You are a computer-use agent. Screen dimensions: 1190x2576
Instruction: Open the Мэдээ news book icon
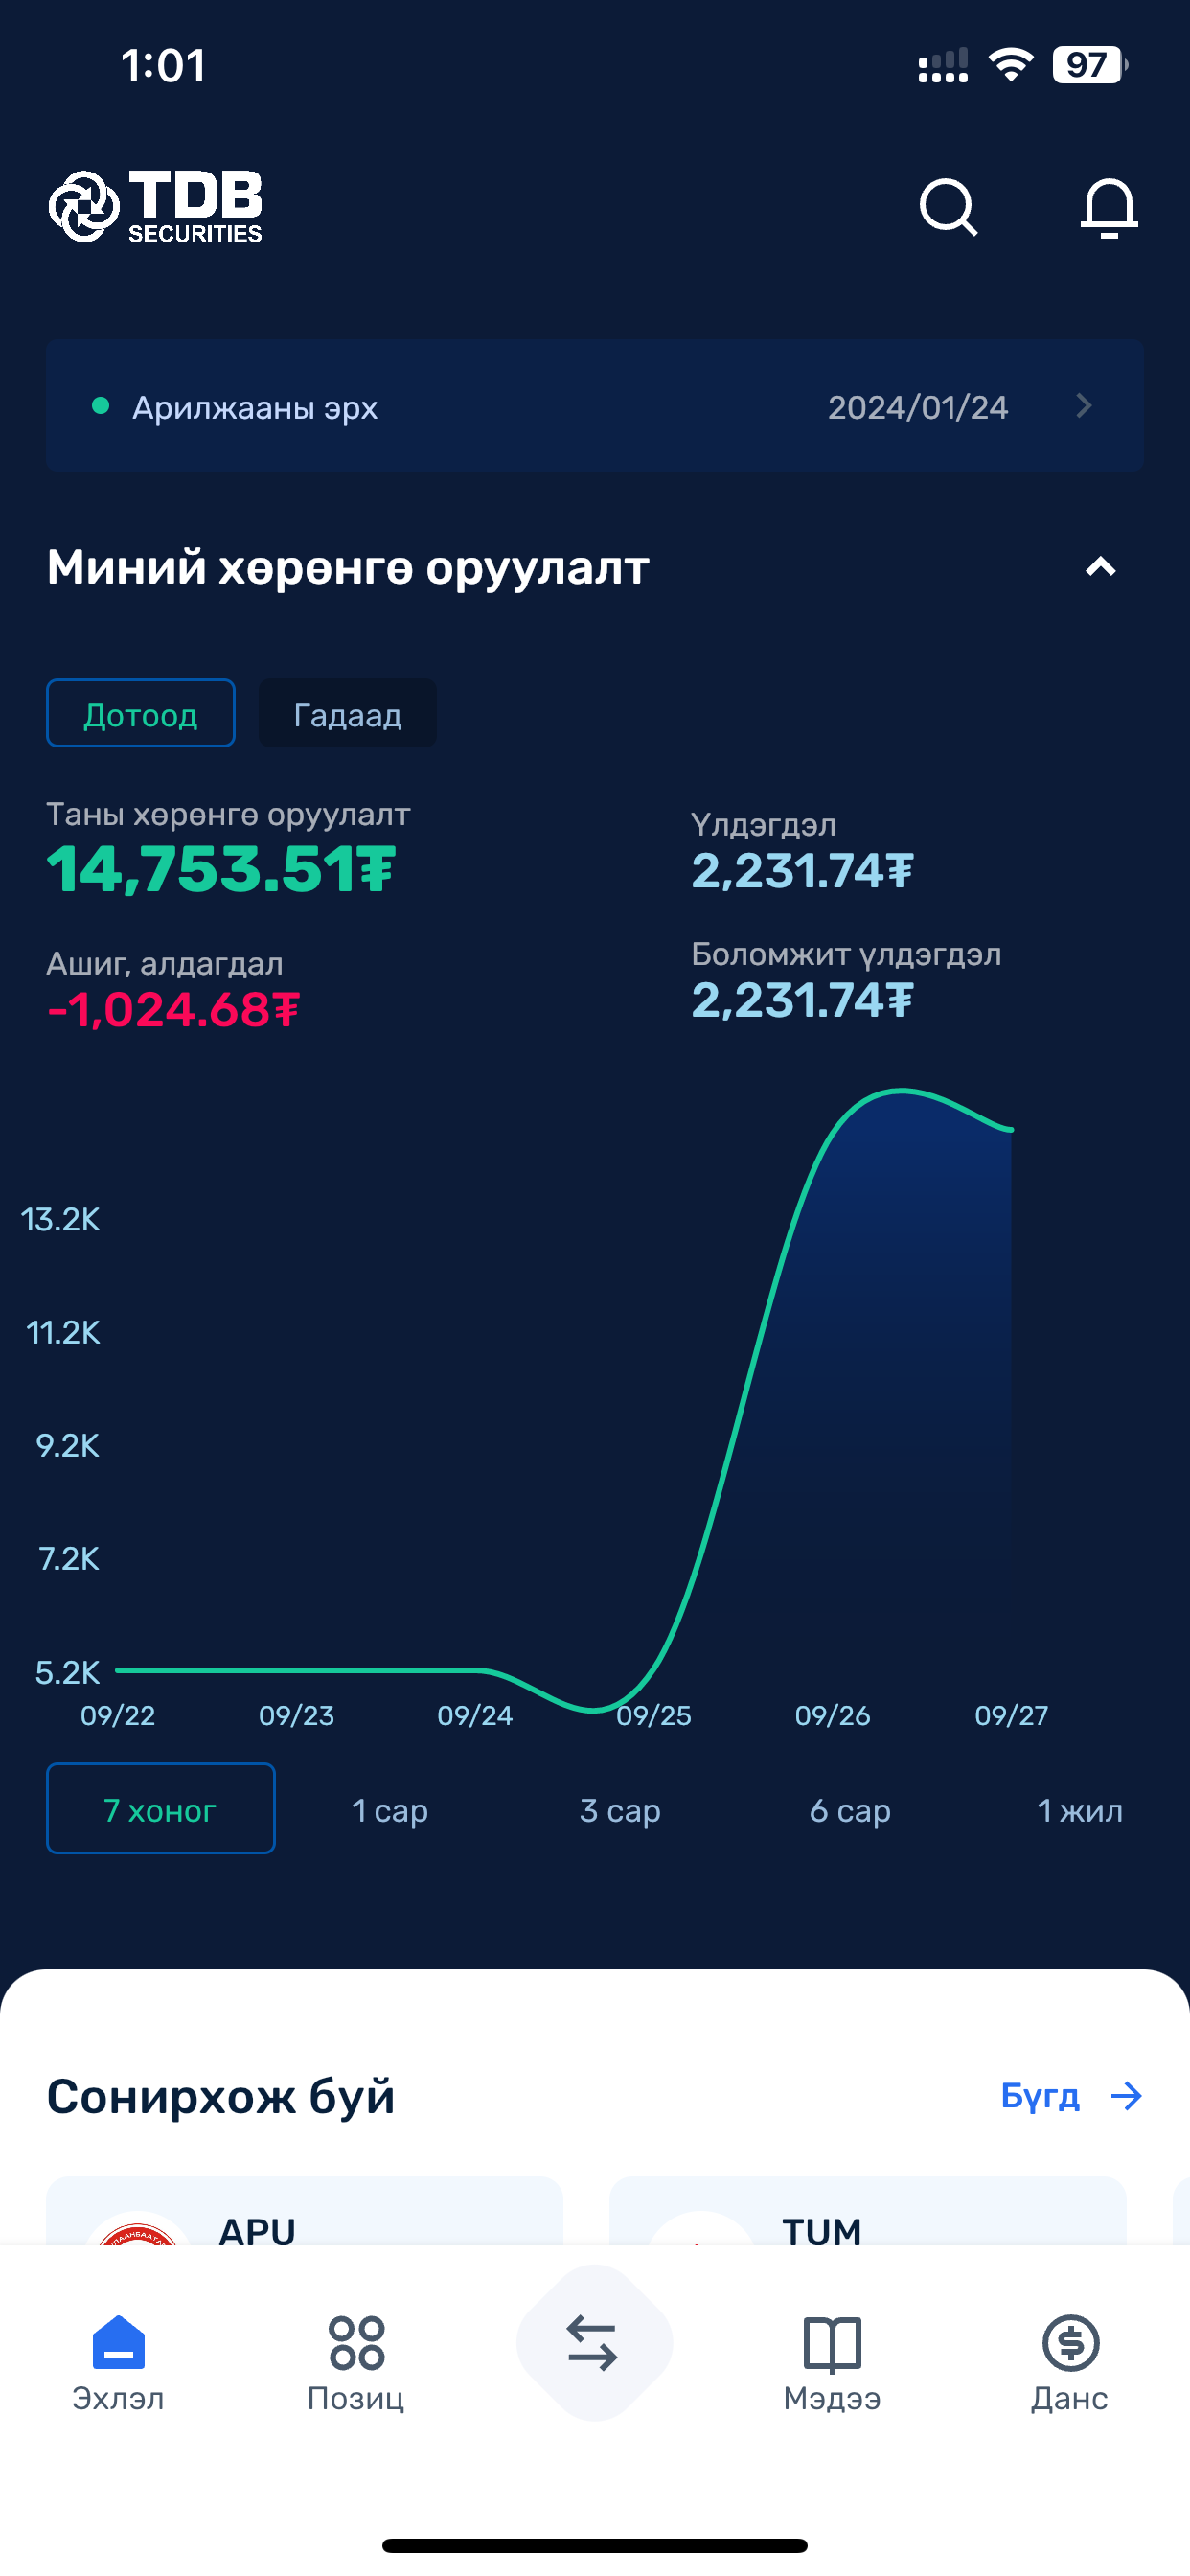tap(832, 2364)
